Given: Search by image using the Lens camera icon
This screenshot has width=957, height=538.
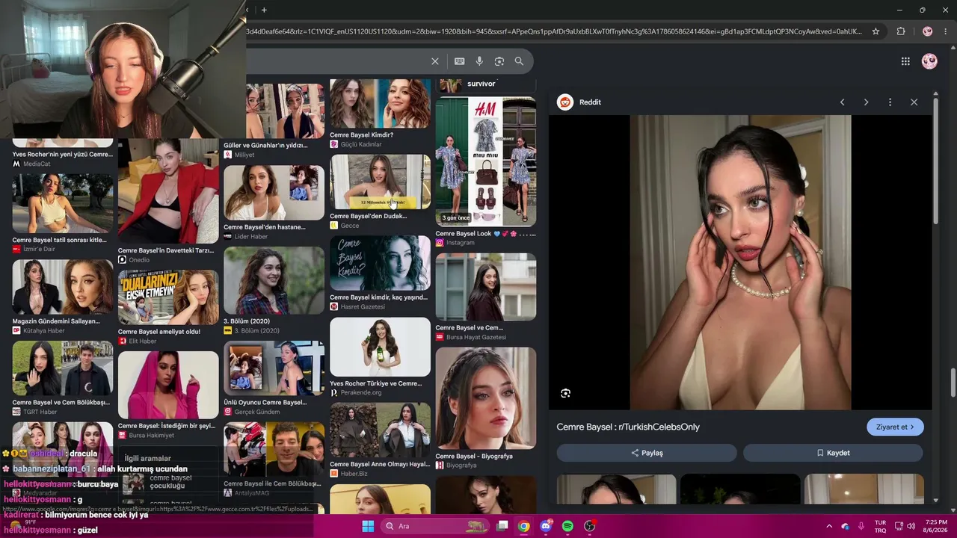Looking at the screenshot, I should point(499,61).
